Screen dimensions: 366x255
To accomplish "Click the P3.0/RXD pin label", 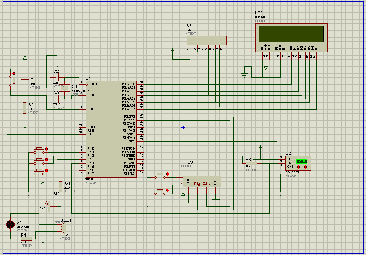I will click(x=128, y=149).
